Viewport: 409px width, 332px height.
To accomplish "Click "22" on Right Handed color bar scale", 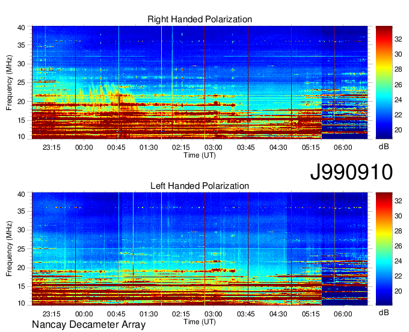I will tap(398, 115).
